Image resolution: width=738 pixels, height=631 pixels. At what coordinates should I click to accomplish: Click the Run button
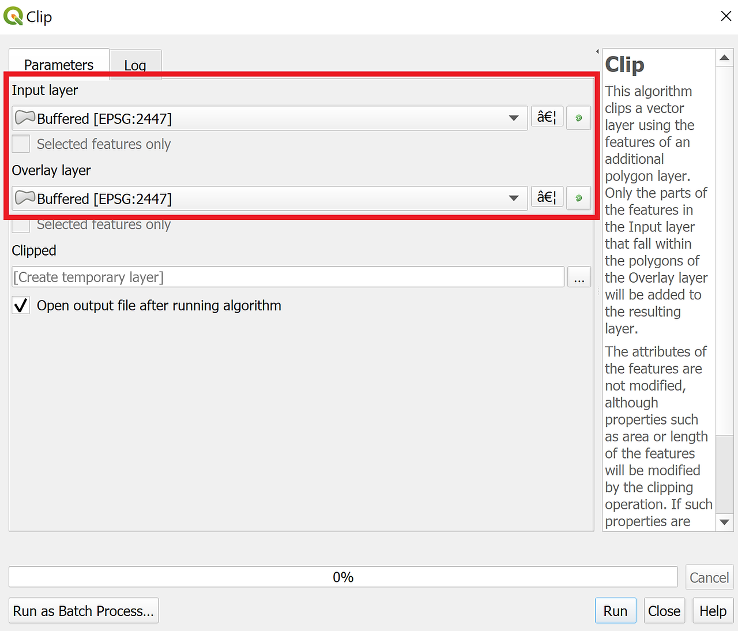(615, 611)
